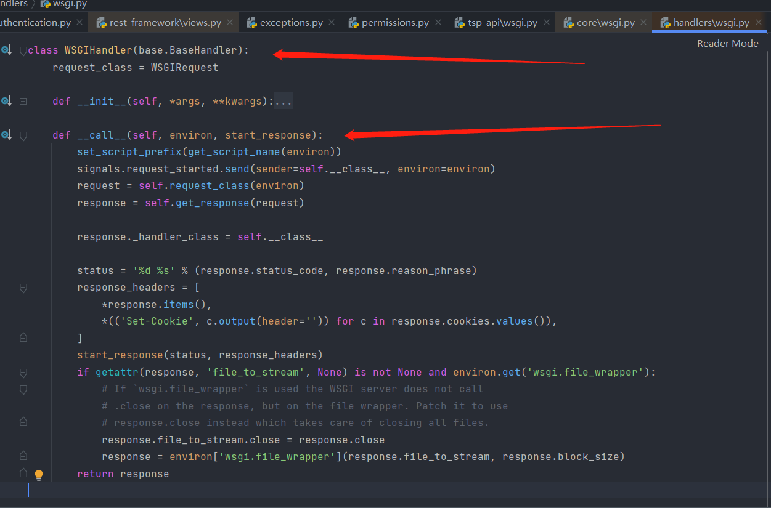Click the wsgi.py breadcrumb in navigation bar
The image size is (771, 508).
pos(63,4)
